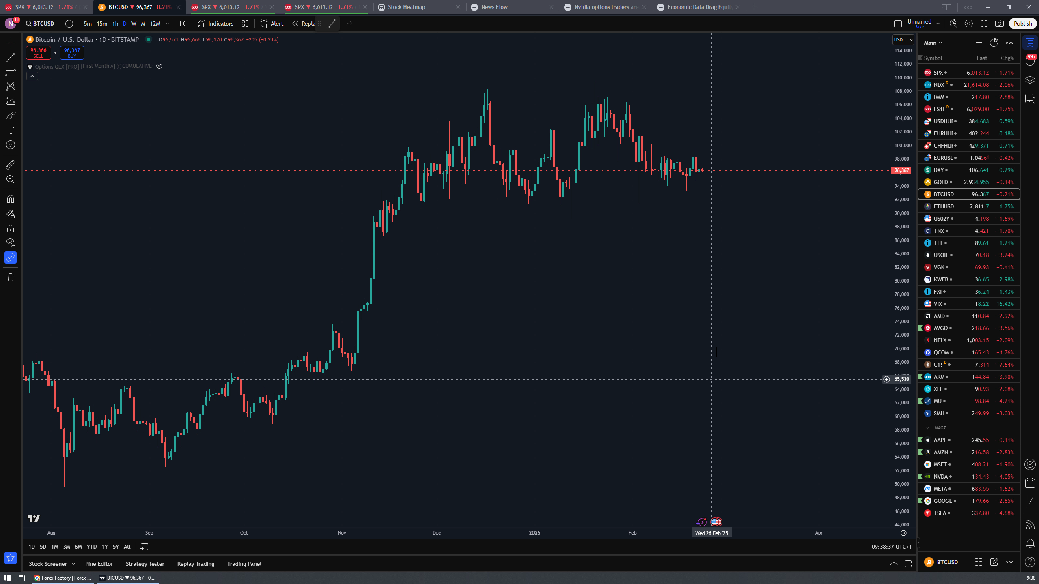Viewport: 1039px width, 584px height.
Task: Toggle visibility of Options GEX indicator
Action: [159, 66]
